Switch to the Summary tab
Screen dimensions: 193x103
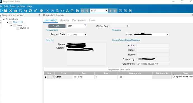50,20
